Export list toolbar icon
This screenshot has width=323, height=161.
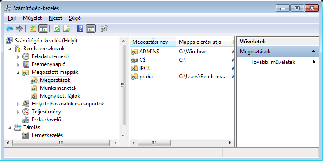(x=67, y=29)
